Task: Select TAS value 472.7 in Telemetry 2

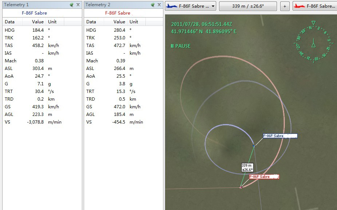Action: (119, 46)
